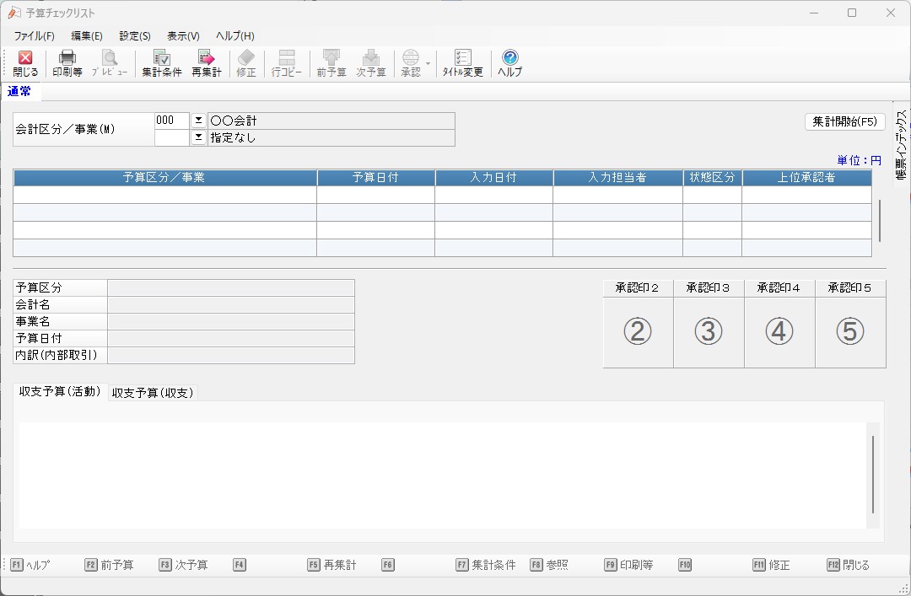911x596 pixels.
Task: Open the ファイル(F) menu
Action: (x=34, y=36)
